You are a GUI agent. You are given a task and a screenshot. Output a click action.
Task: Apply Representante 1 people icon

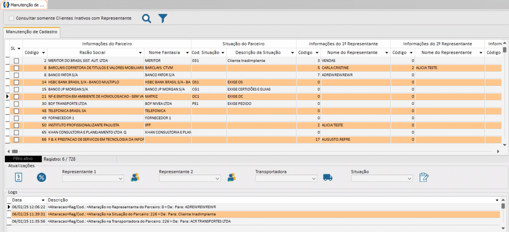tap(135, 177)
